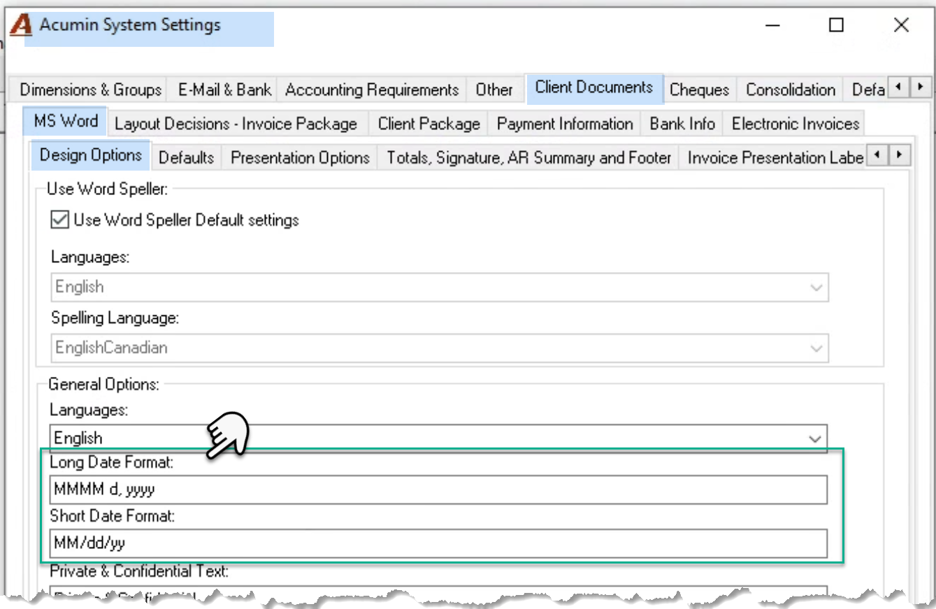Switch to the Defaults tab
The image size is (936, 609).
[x=186, y=158]
